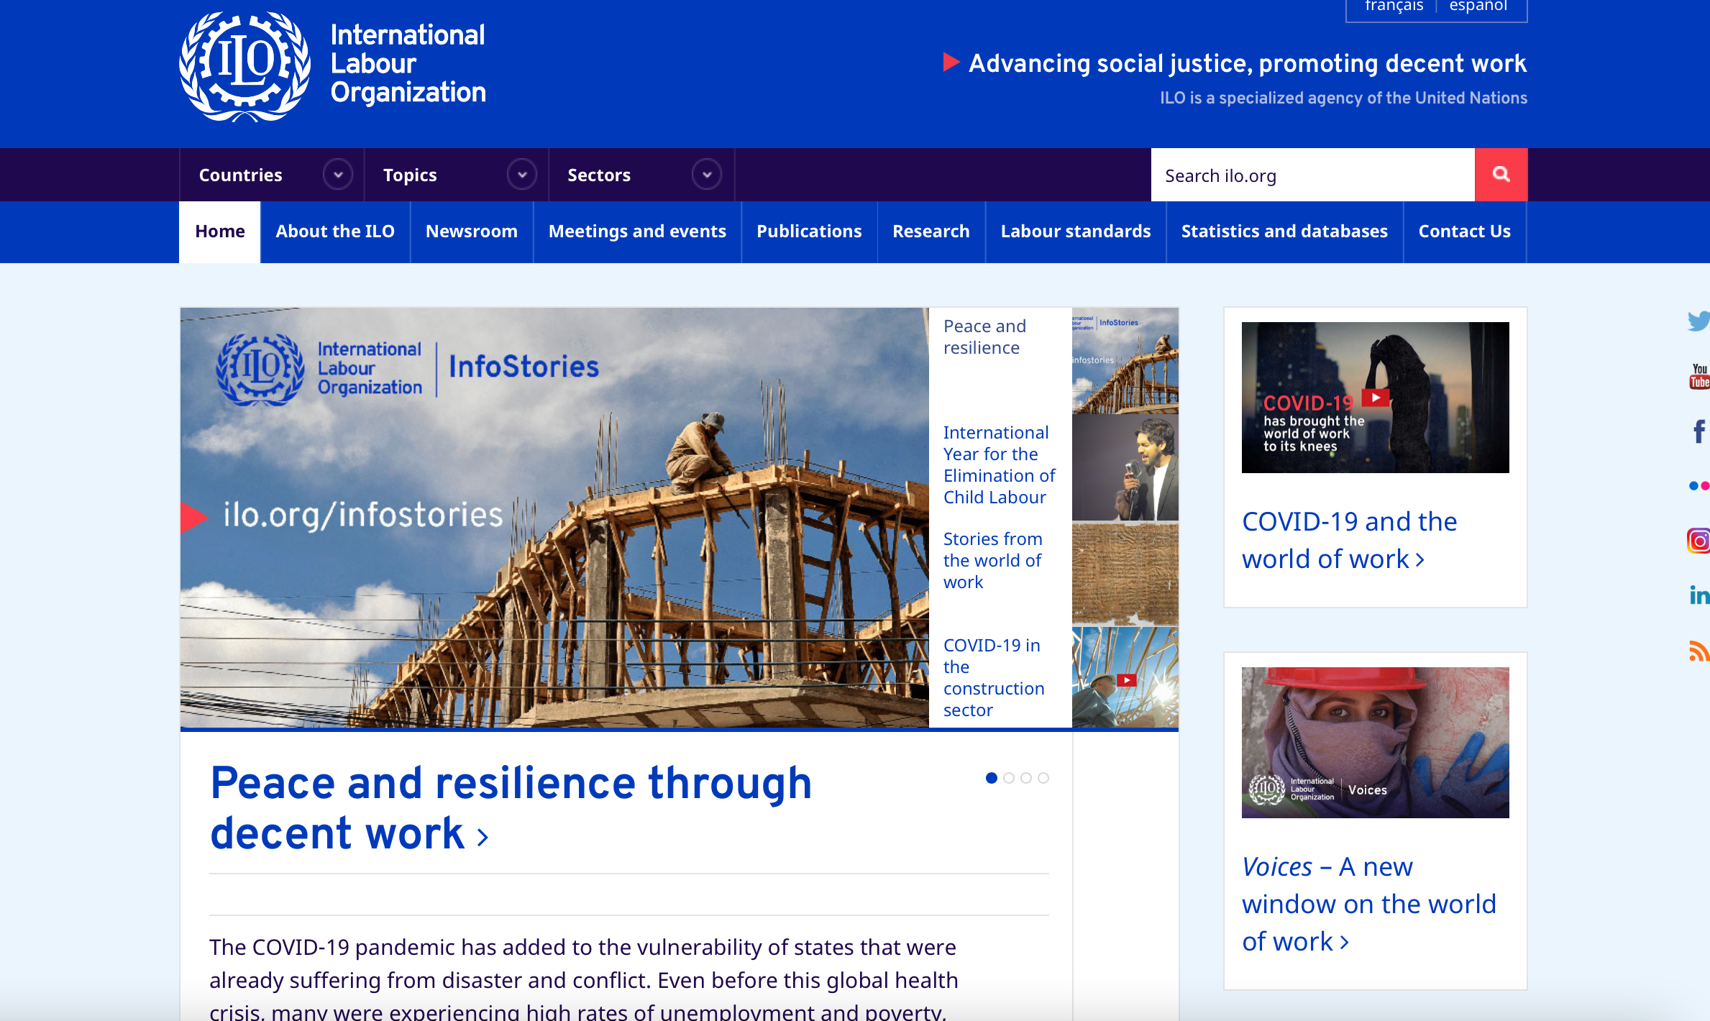Open the Twitter social icon
Image resolution: width=1710 pixels, height=1021 pixels.
(x=1698, y=321)
